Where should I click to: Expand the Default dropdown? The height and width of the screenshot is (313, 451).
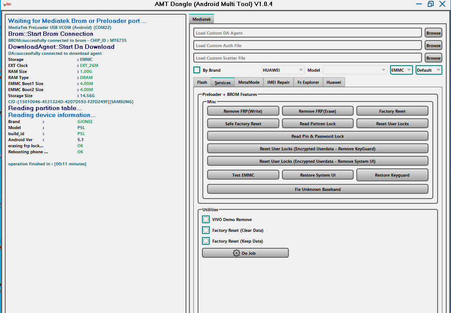tap(429, 70)
